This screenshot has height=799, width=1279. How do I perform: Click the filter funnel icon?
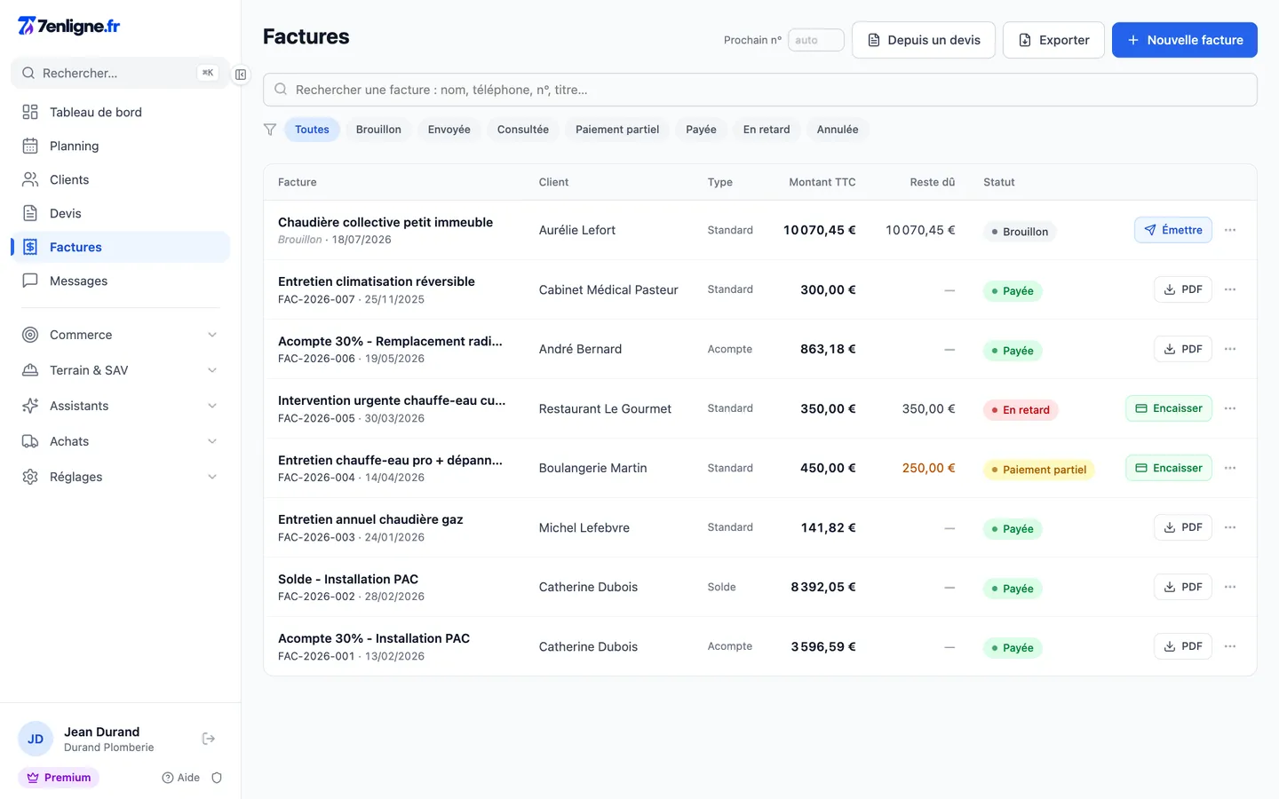click(270, 130)
